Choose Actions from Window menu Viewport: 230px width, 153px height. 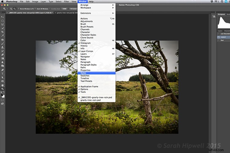(x=97, y=19)
